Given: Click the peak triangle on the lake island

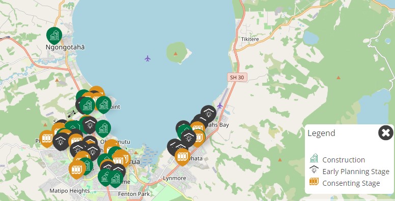Looking at the screenshot, I should 176,53.
